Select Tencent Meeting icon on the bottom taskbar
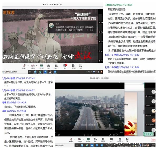 click(x=92, y=145)
